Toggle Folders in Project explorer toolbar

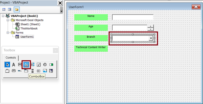point(17,9)
